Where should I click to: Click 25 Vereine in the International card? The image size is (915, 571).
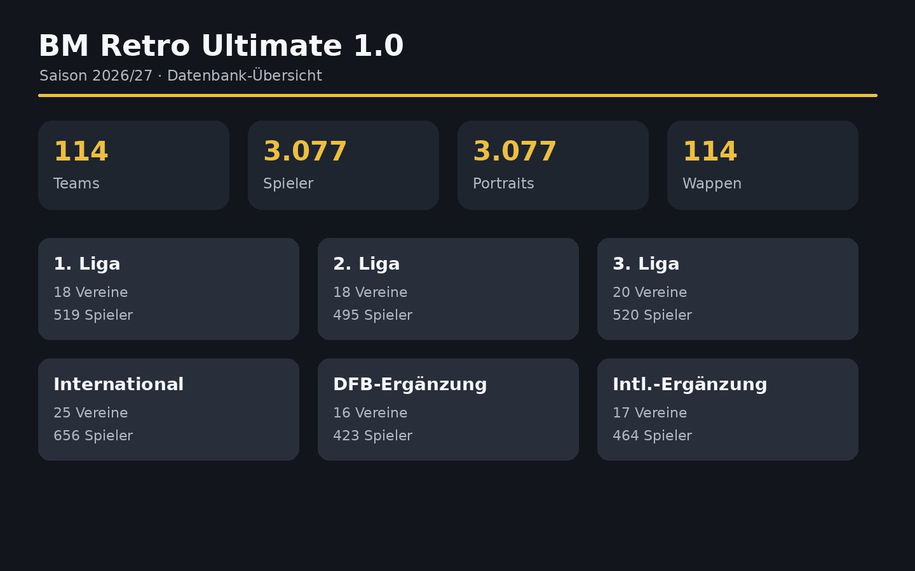(x=90, y=413)
